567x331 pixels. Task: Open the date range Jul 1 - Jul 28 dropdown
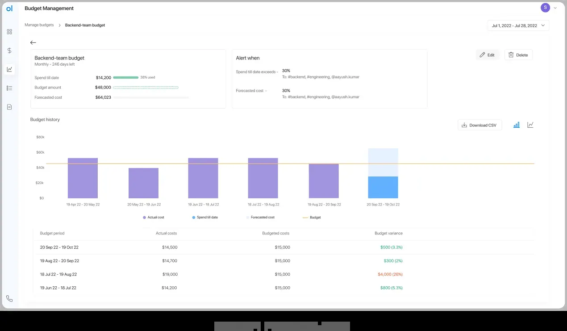click(518, 25)
